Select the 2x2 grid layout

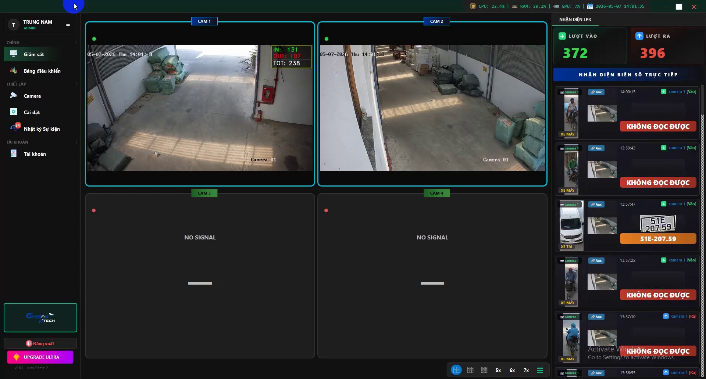tap(456, 370)
